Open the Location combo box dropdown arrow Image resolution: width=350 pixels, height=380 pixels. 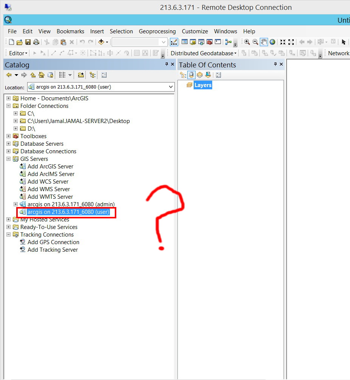coord(171,87)
